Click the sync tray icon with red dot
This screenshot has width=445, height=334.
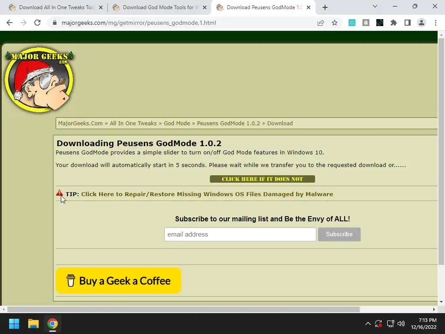pos(379,324)
